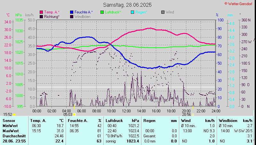256x145 pixels.
Task: Click the MinWert row label
Action: click(10, 126)
